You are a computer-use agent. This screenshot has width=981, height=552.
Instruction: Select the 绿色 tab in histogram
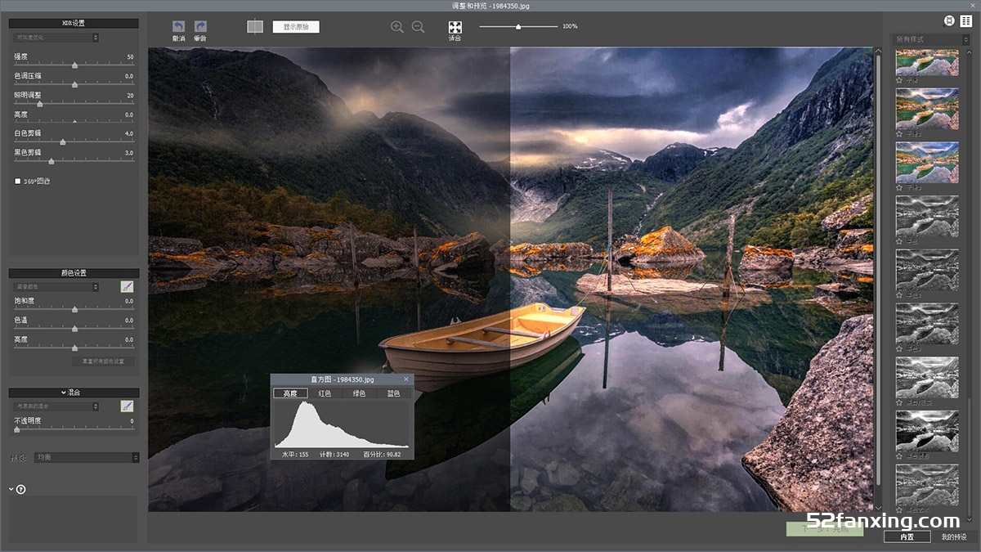359,393
